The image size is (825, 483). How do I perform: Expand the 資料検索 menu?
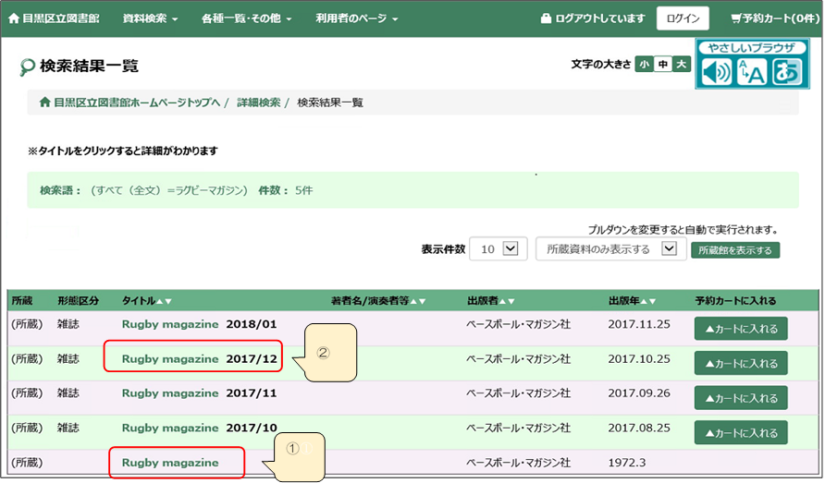[150, 18]
